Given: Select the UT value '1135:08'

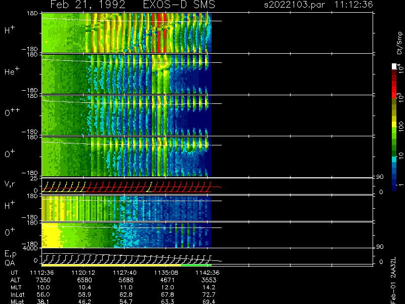Looking at the screenshot, I should click(x=166, y=273).
